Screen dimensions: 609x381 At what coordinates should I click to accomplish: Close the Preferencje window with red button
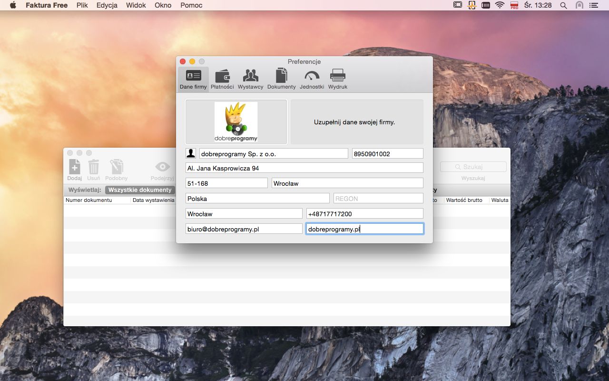pyautogui.click(x=183, y=61)
